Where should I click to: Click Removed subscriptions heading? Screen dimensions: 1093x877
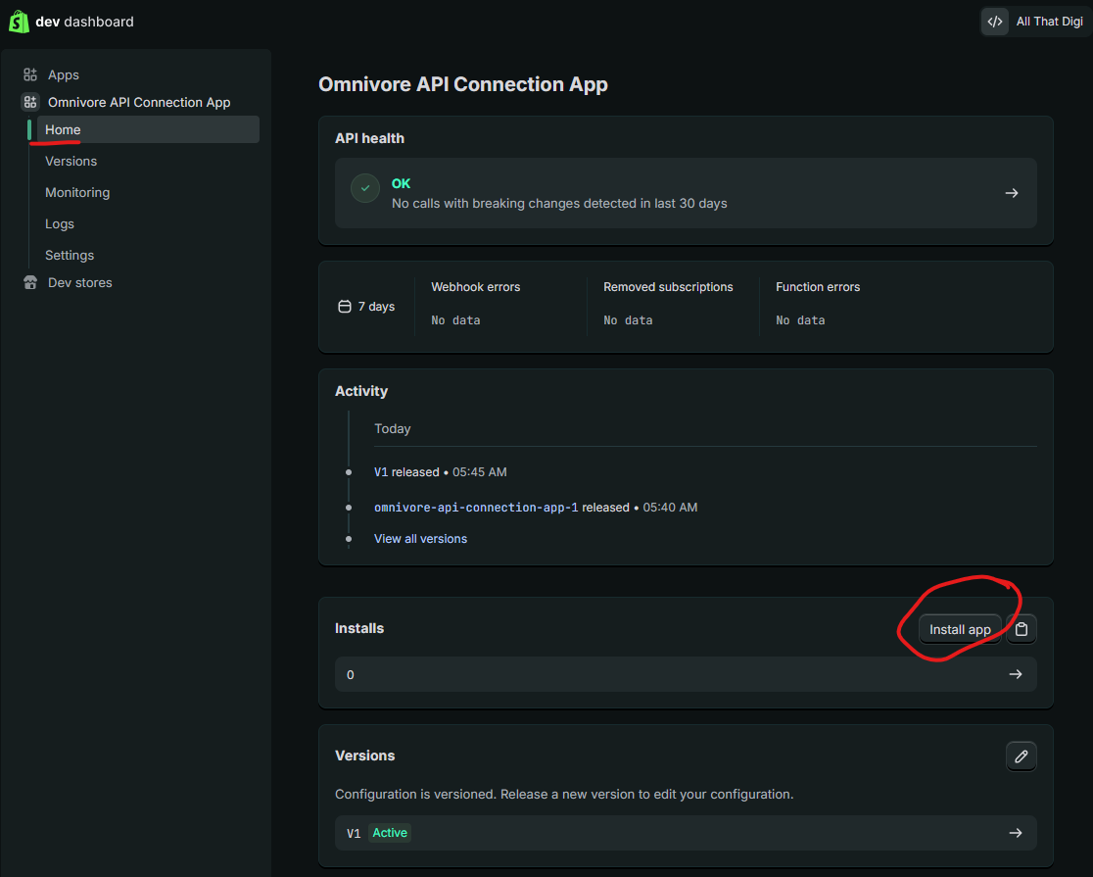pyautogui.click(x=668, y=287)
